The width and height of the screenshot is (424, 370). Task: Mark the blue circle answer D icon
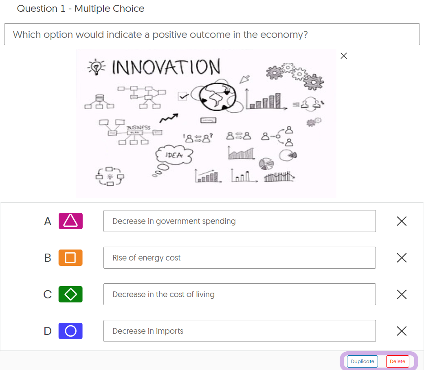70,331
